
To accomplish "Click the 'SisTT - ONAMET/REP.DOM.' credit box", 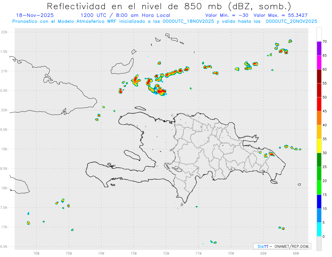I will tap(282, 246).
